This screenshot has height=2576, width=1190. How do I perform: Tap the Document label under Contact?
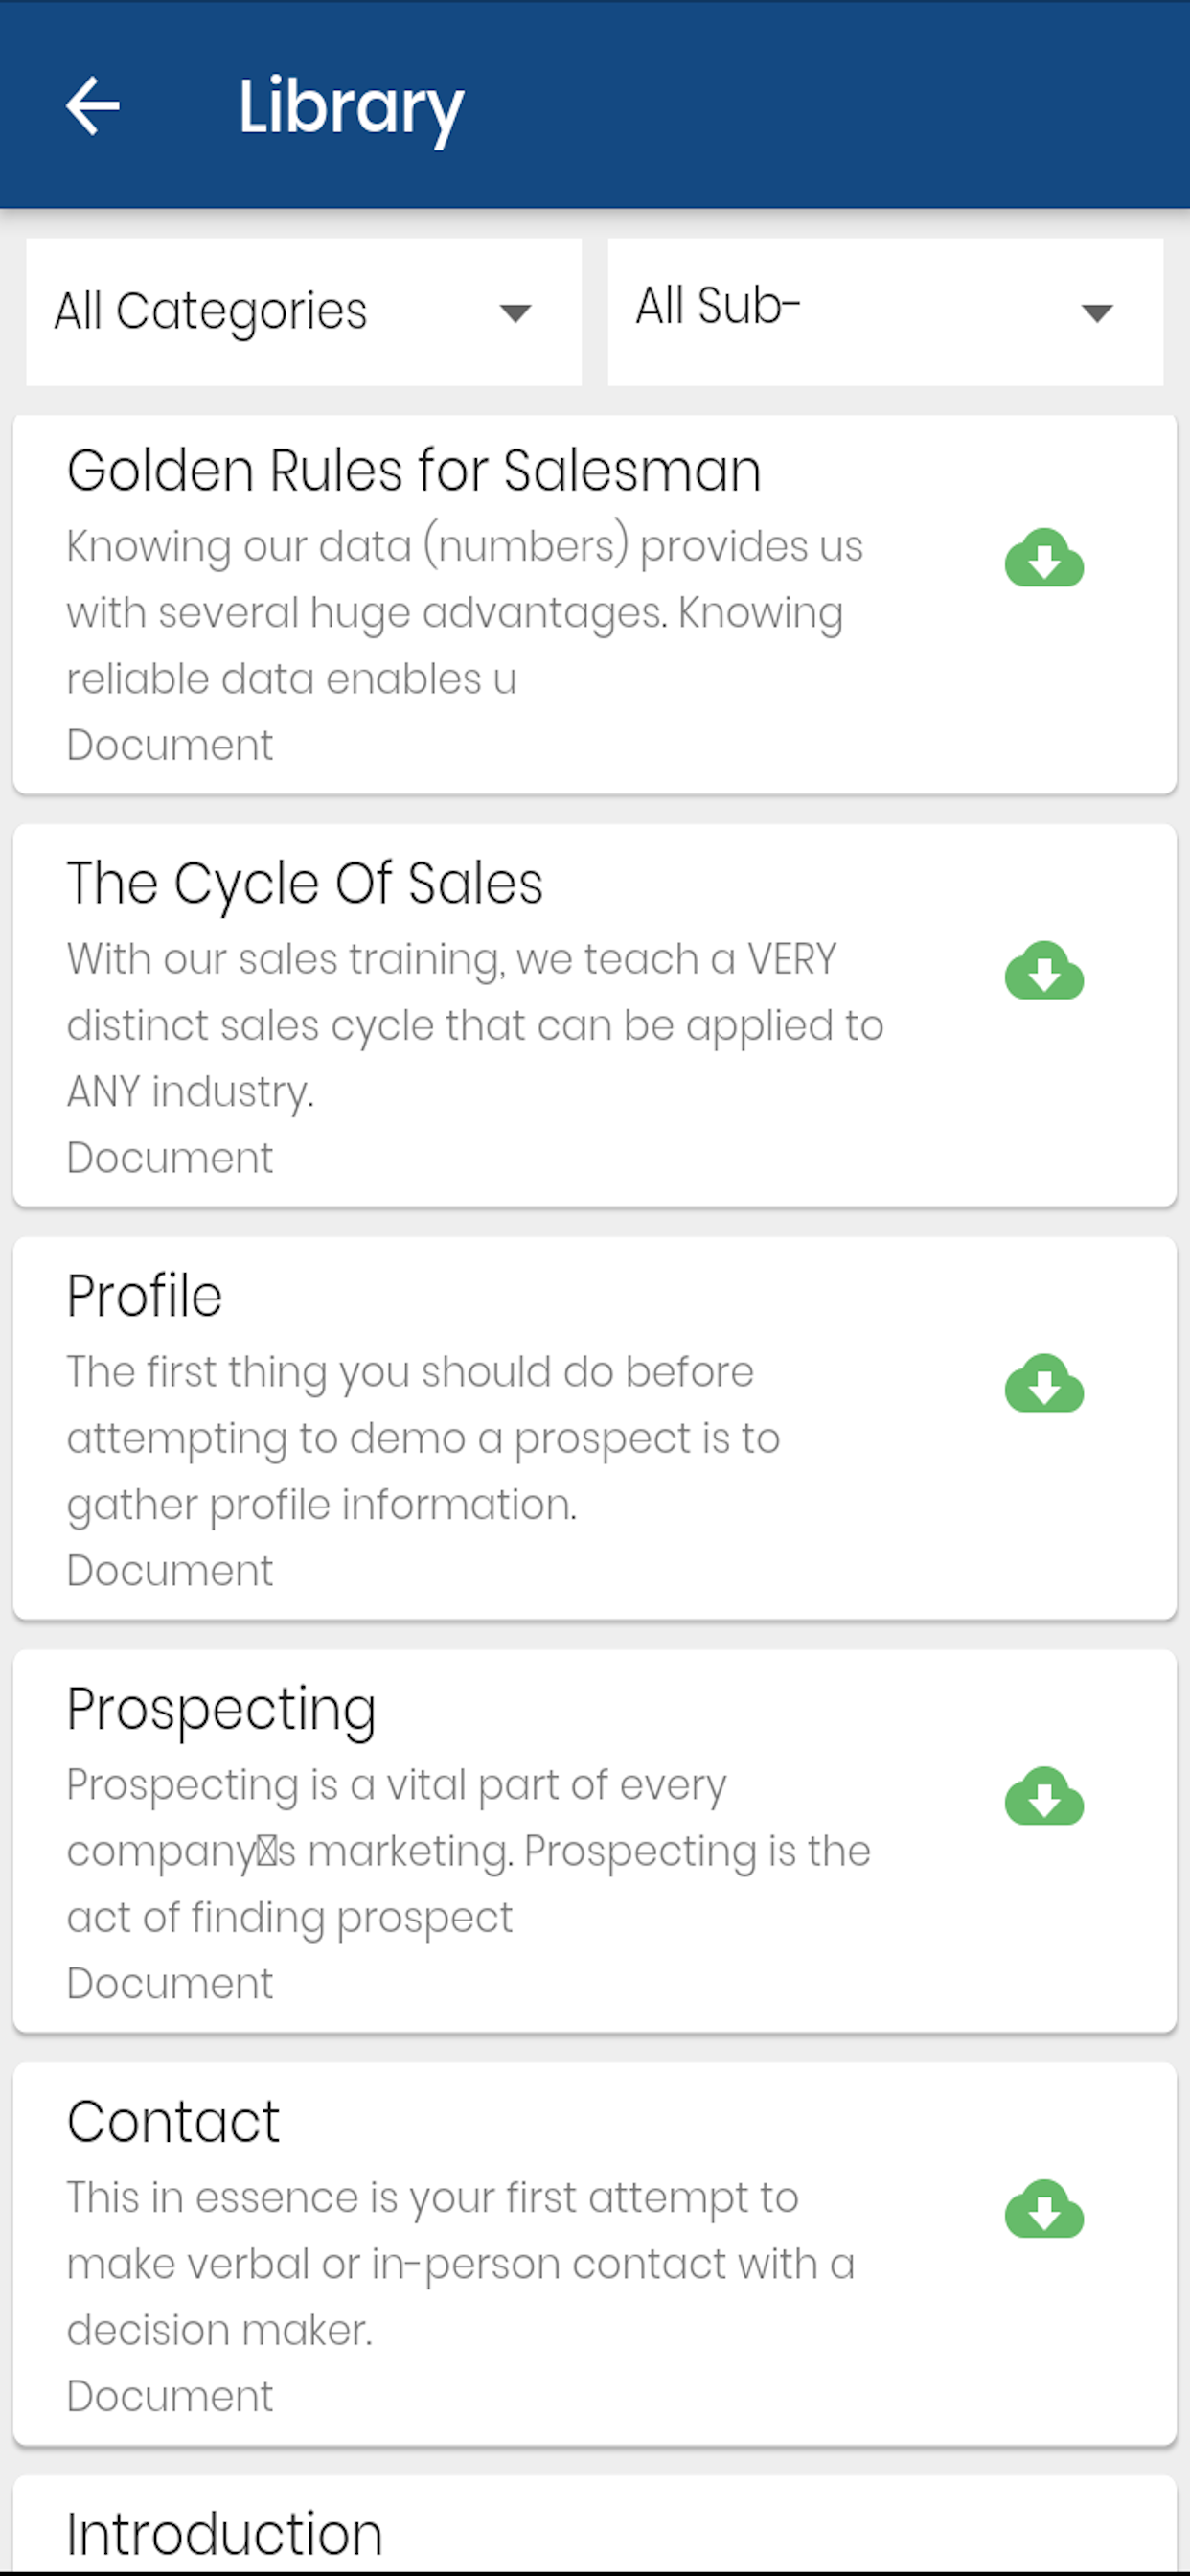pyautogui.click(x=169, y=2396)
